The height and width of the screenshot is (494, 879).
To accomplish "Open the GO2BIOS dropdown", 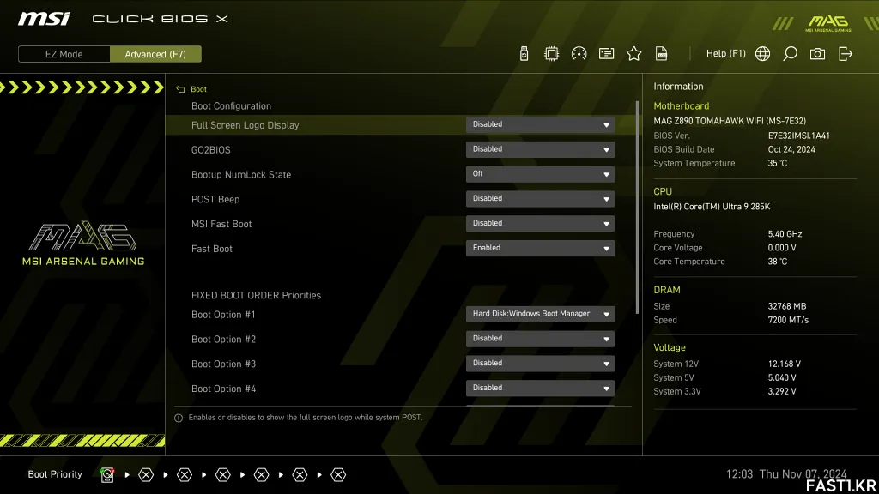I will (540, 149).
